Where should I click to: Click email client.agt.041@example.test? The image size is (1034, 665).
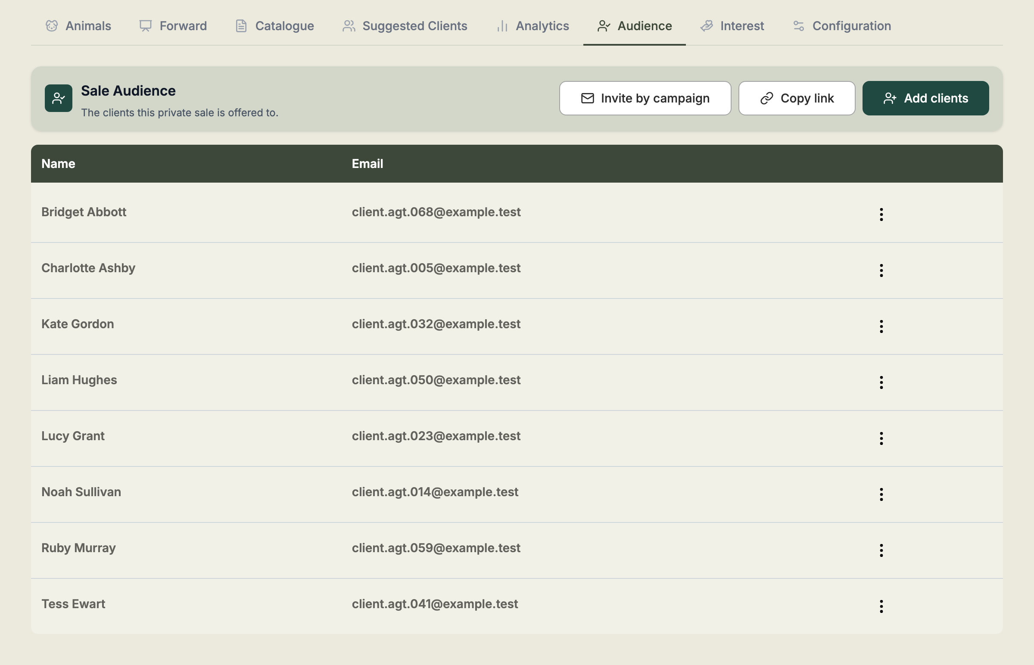point(435,604)
